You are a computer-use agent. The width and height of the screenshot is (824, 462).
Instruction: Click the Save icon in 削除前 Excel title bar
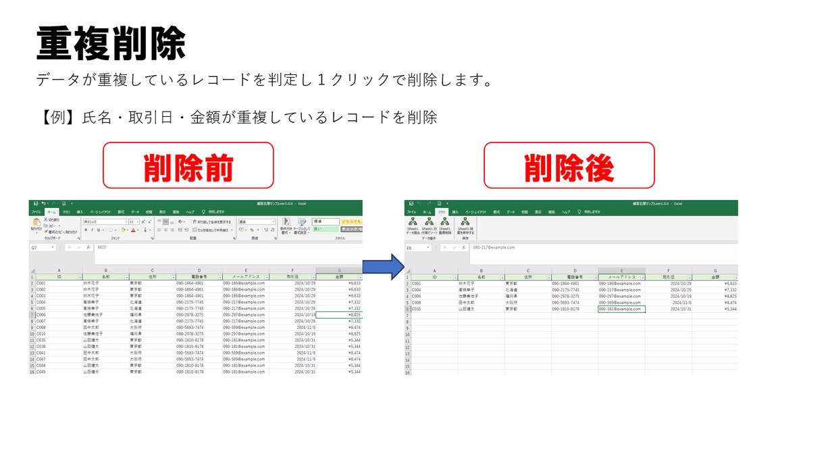tap(35, 203)
